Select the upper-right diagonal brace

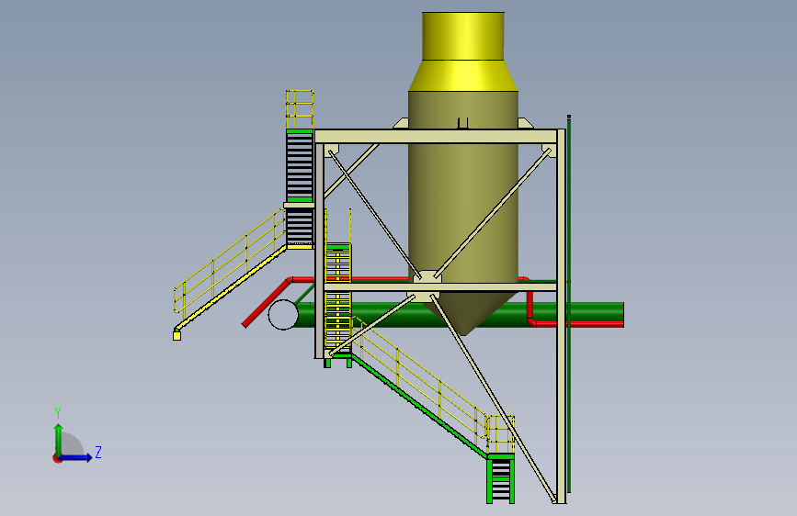tap(493, 212)
